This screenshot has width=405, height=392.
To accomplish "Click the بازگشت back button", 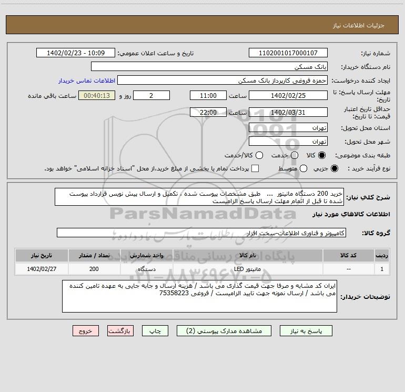I will tap(120, 331).
